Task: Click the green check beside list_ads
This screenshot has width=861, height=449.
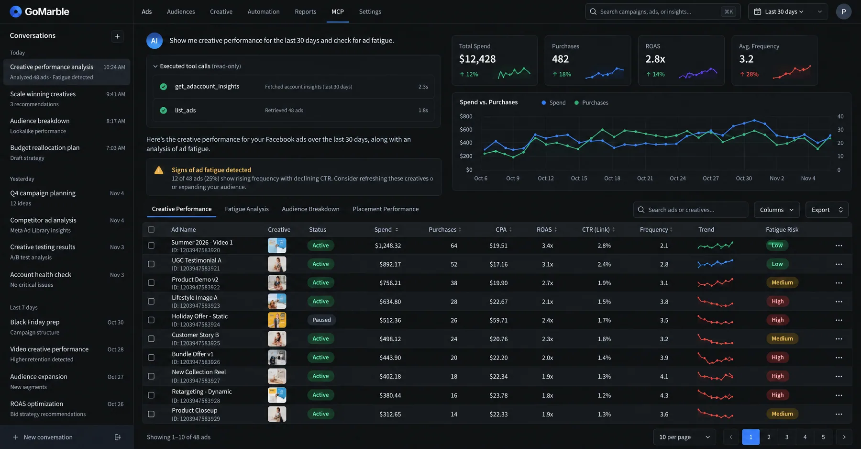Action: 164,110
